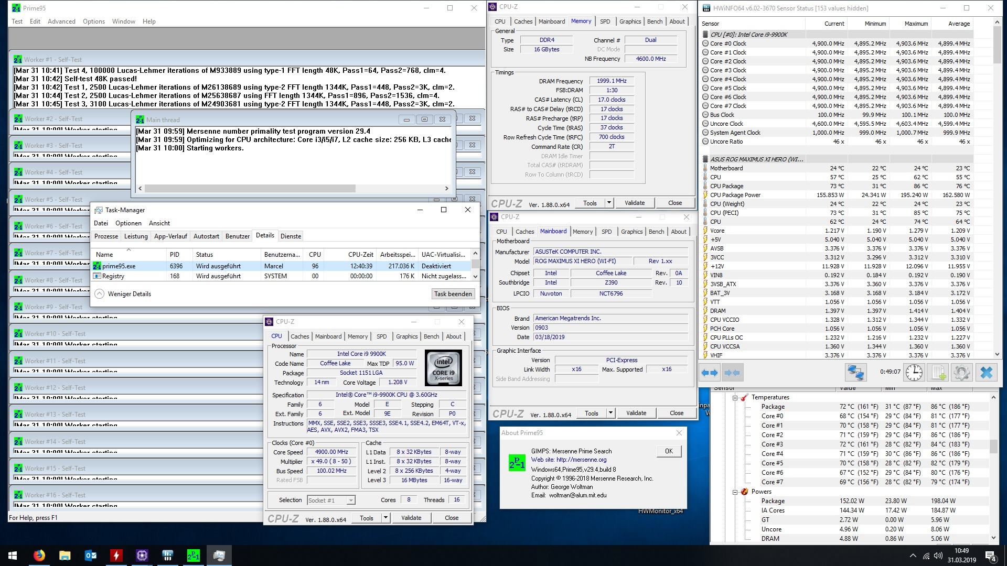Click HWiNFO sensor list vertical scrollbar thumb
1007x566 pixels.
[x=998, y=46]
